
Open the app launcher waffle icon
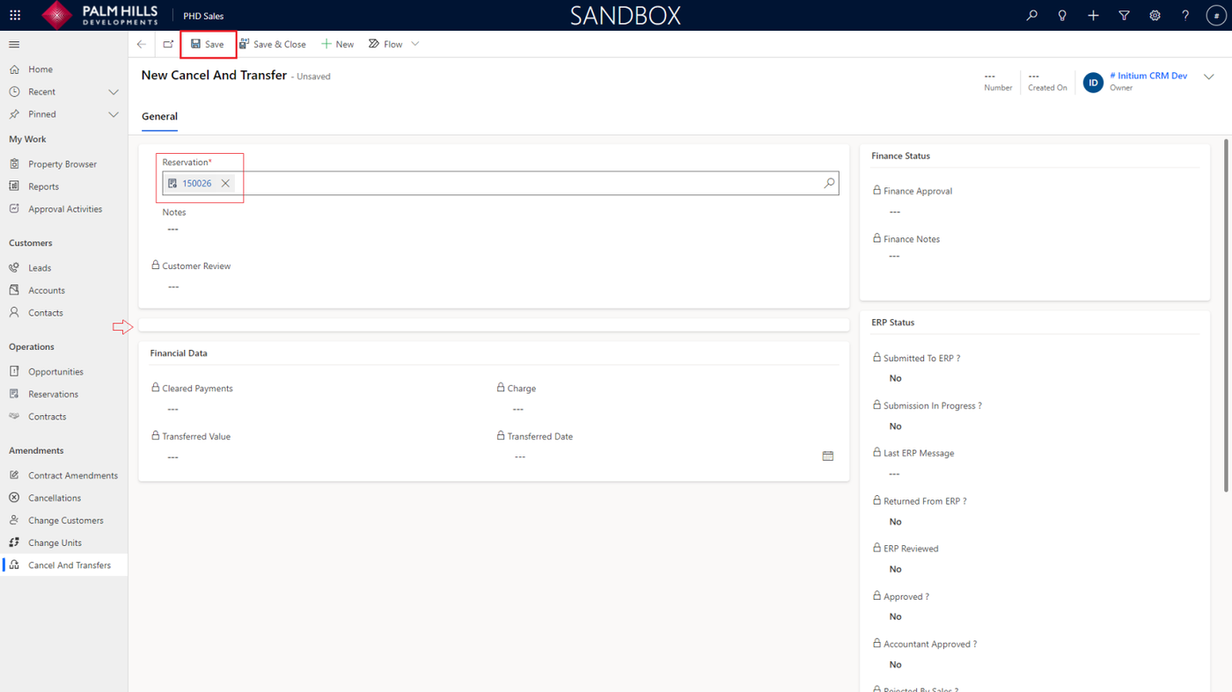(x=15, y=15)
